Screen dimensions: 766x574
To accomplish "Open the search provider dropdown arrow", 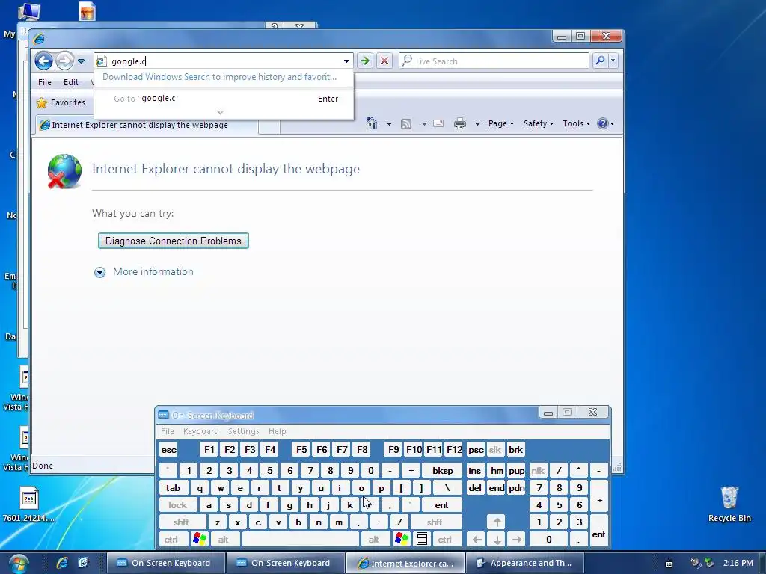I will 613,61.
